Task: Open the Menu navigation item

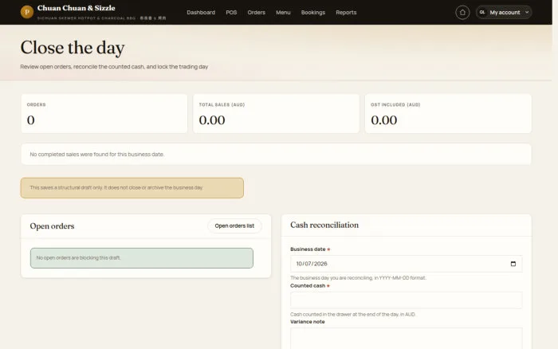Action: click(x=283, y=13)
